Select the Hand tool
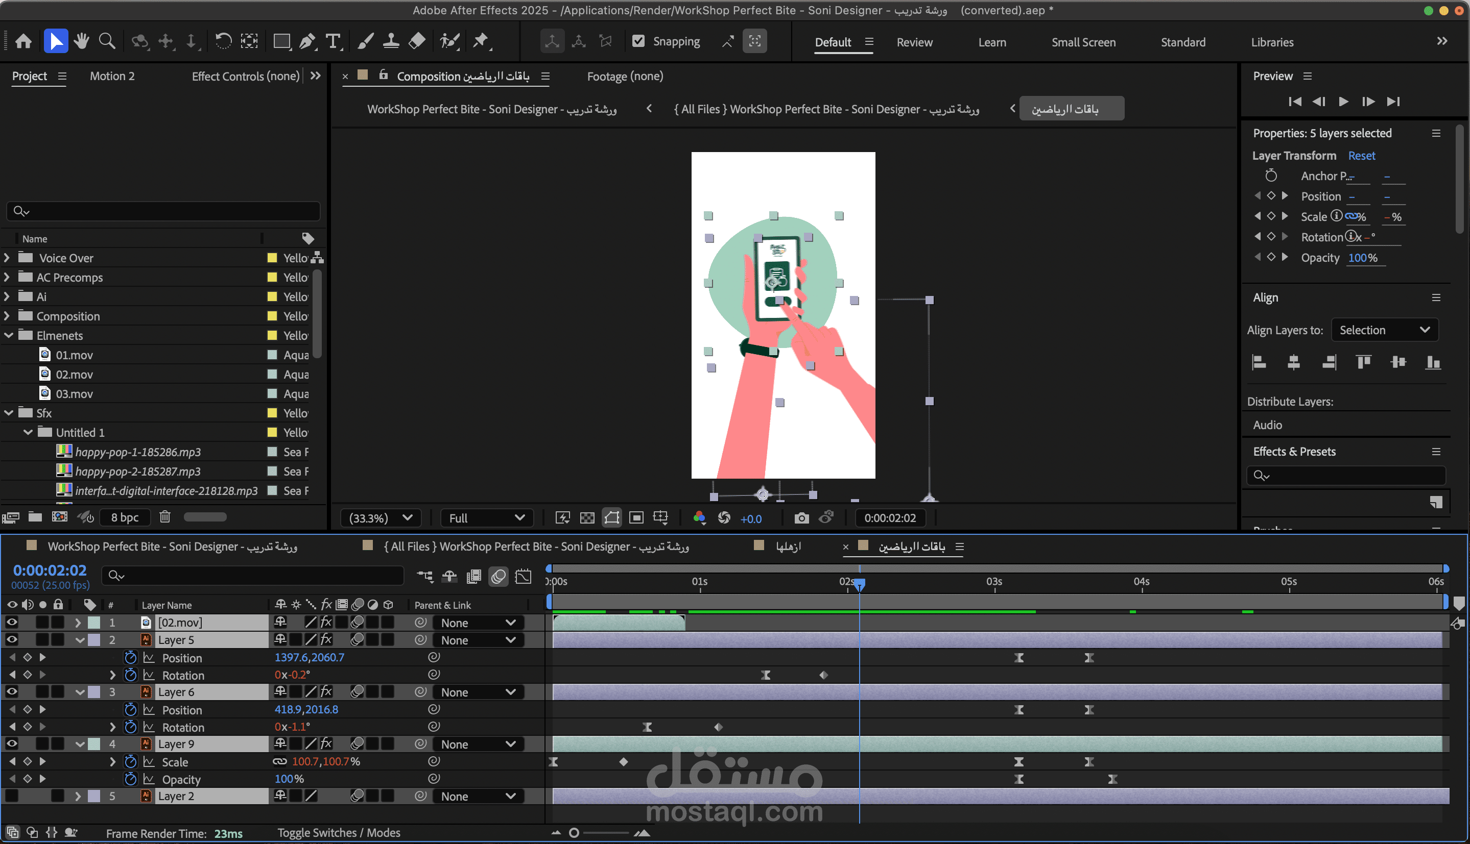Image resolution: width=1470 pixels, height=844 pixels. (81, 41)
